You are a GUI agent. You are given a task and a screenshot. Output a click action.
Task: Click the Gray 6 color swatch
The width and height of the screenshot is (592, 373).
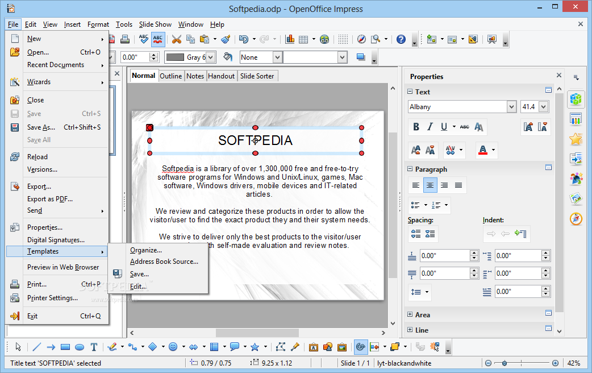pyautogui.click(x=175, y=57)
